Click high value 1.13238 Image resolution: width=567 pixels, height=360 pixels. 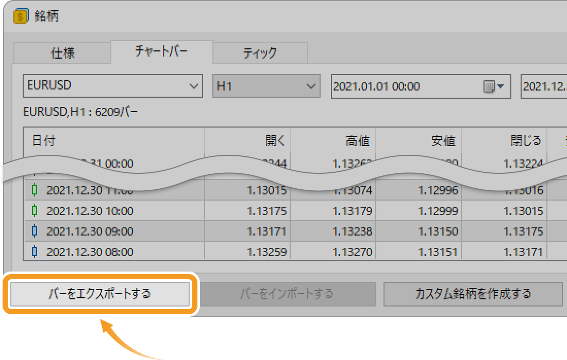click(x=353, y=231)
